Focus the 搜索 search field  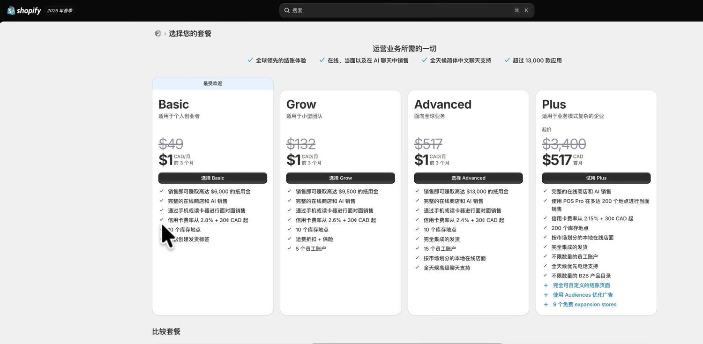pyautogui.click(x=407, y=10)
